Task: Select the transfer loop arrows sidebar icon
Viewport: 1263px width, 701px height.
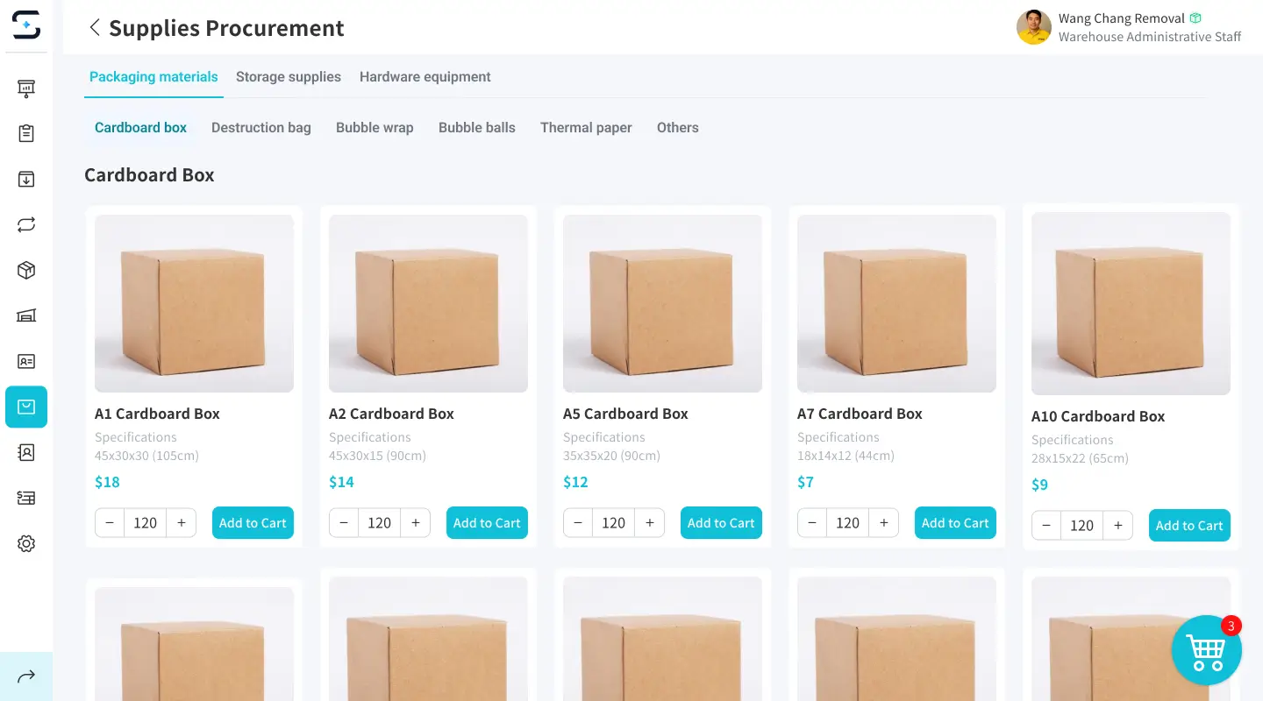Action: (26, 224)
